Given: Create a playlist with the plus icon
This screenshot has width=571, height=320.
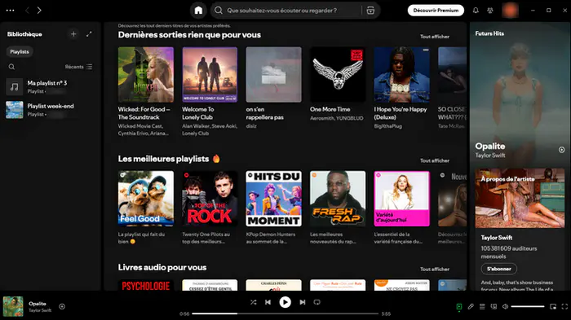Looking at the screenshot, I should (73, 34).
